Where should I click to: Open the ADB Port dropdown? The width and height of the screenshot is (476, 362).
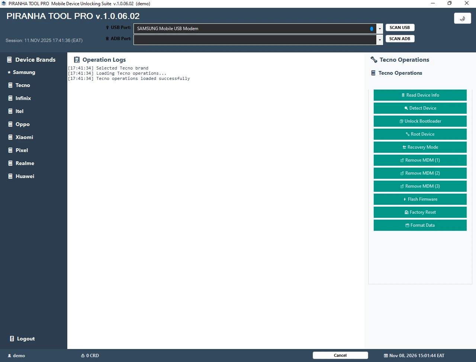point(380,40)
